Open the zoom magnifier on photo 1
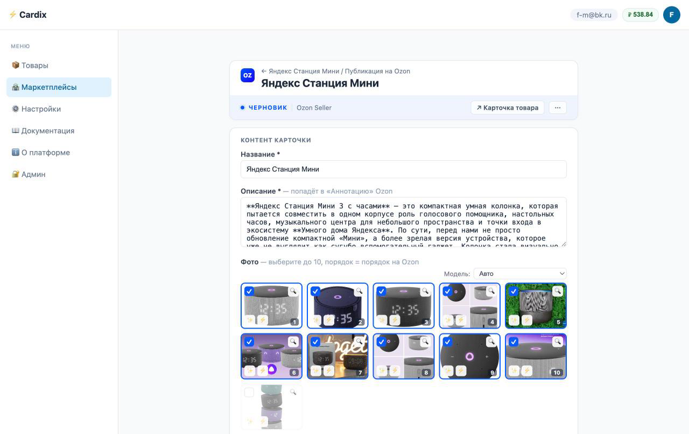The image size is (689, 434). tap(293, 291)
